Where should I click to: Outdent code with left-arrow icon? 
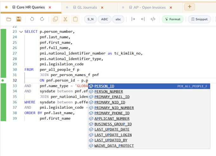(143, 19)
